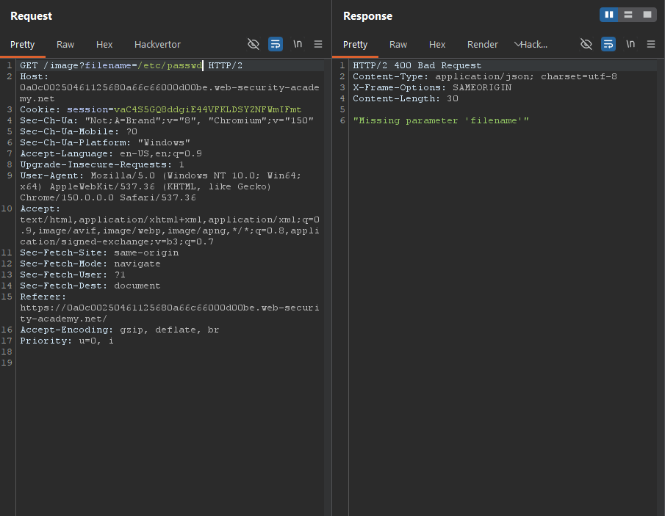The width and height of the screenshot is (665, 516).
Task: Click the Priority header line
Action: pos(67,341)
